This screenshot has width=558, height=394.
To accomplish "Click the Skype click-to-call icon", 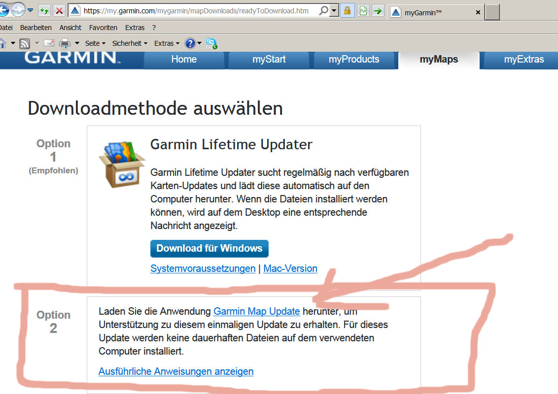I will (211, 43).
